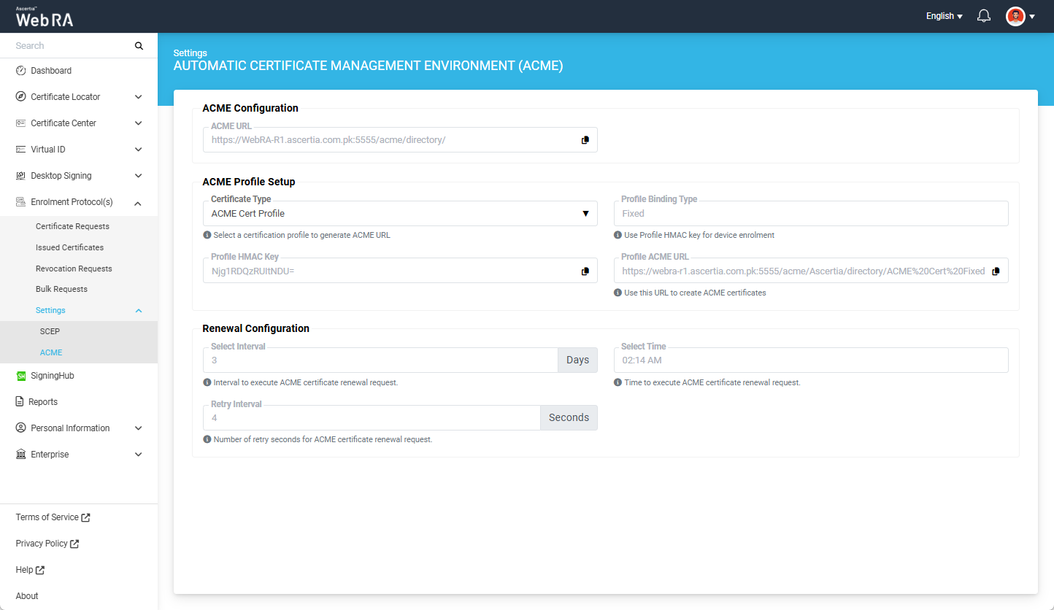This screenshot has width=1054, height=610.
Task: Open Revocation Requests page
Action: click(x=74, y=269)
